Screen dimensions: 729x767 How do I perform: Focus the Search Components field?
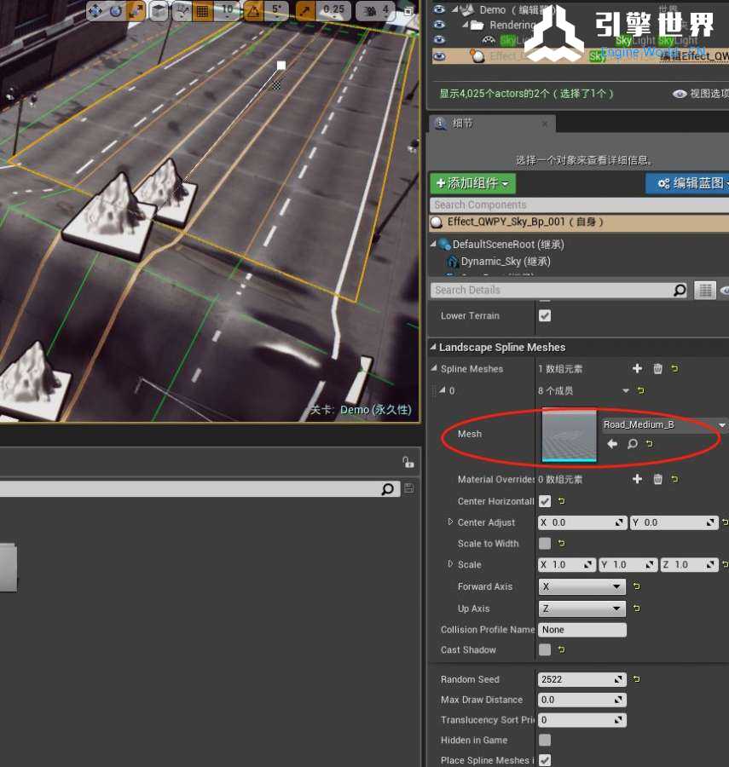[579, 205]
